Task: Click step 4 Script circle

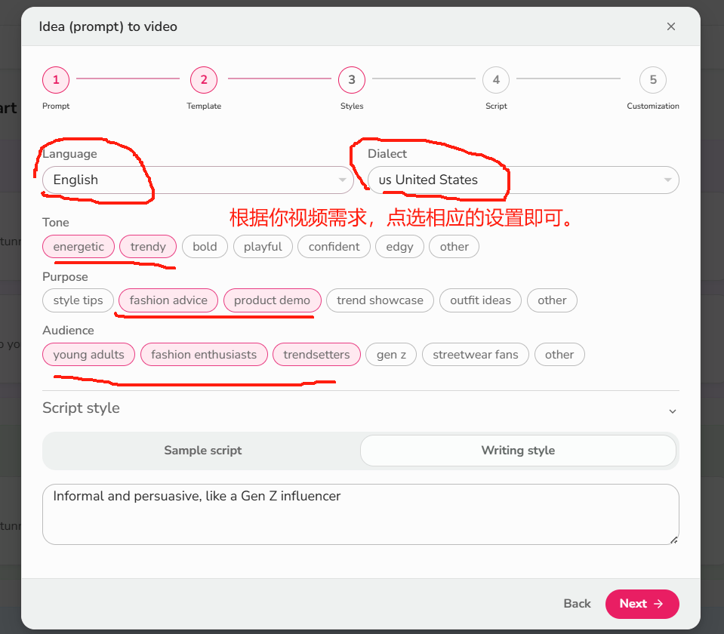Action: 496,79
